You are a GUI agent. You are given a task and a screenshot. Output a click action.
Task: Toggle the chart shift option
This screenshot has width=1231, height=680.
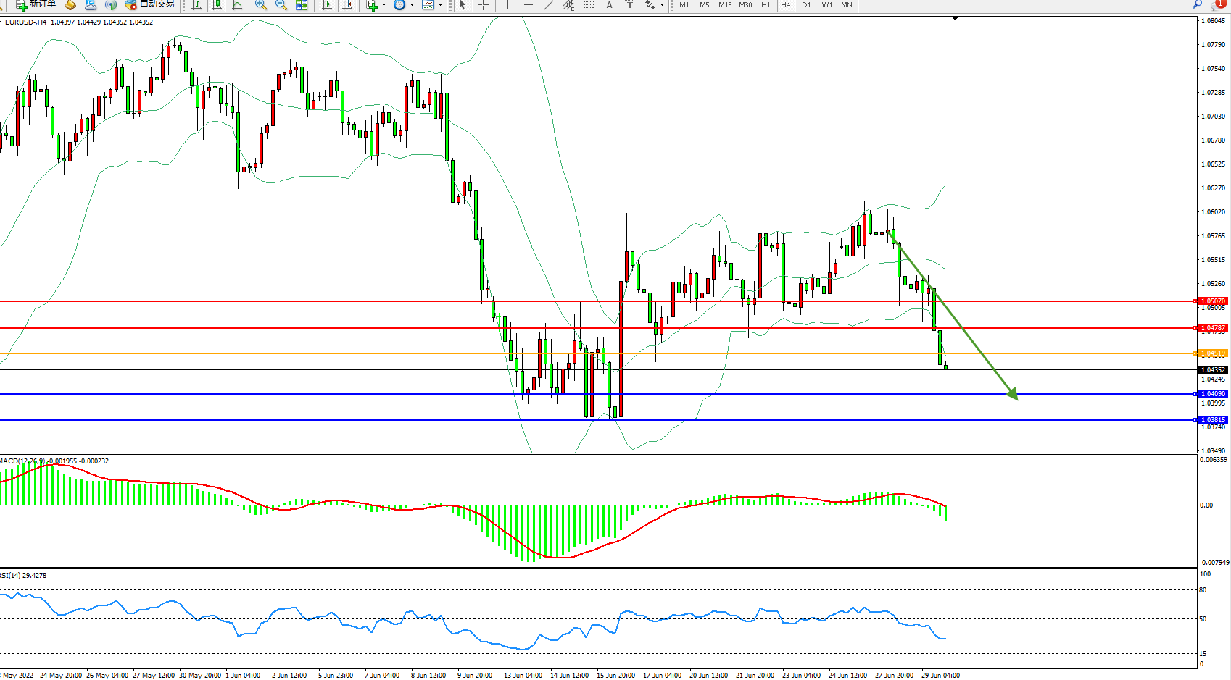(347, 5)
